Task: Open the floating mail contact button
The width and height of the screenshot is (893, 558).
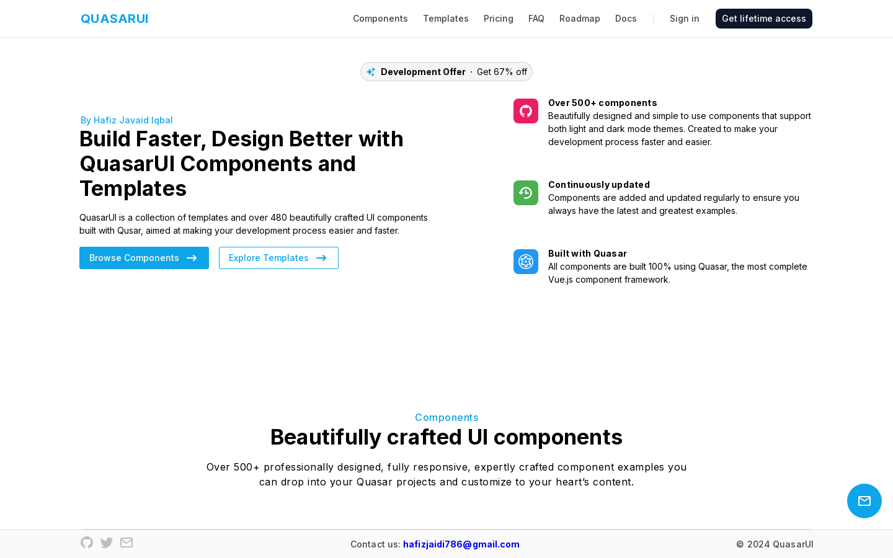Action: (864, 501)
